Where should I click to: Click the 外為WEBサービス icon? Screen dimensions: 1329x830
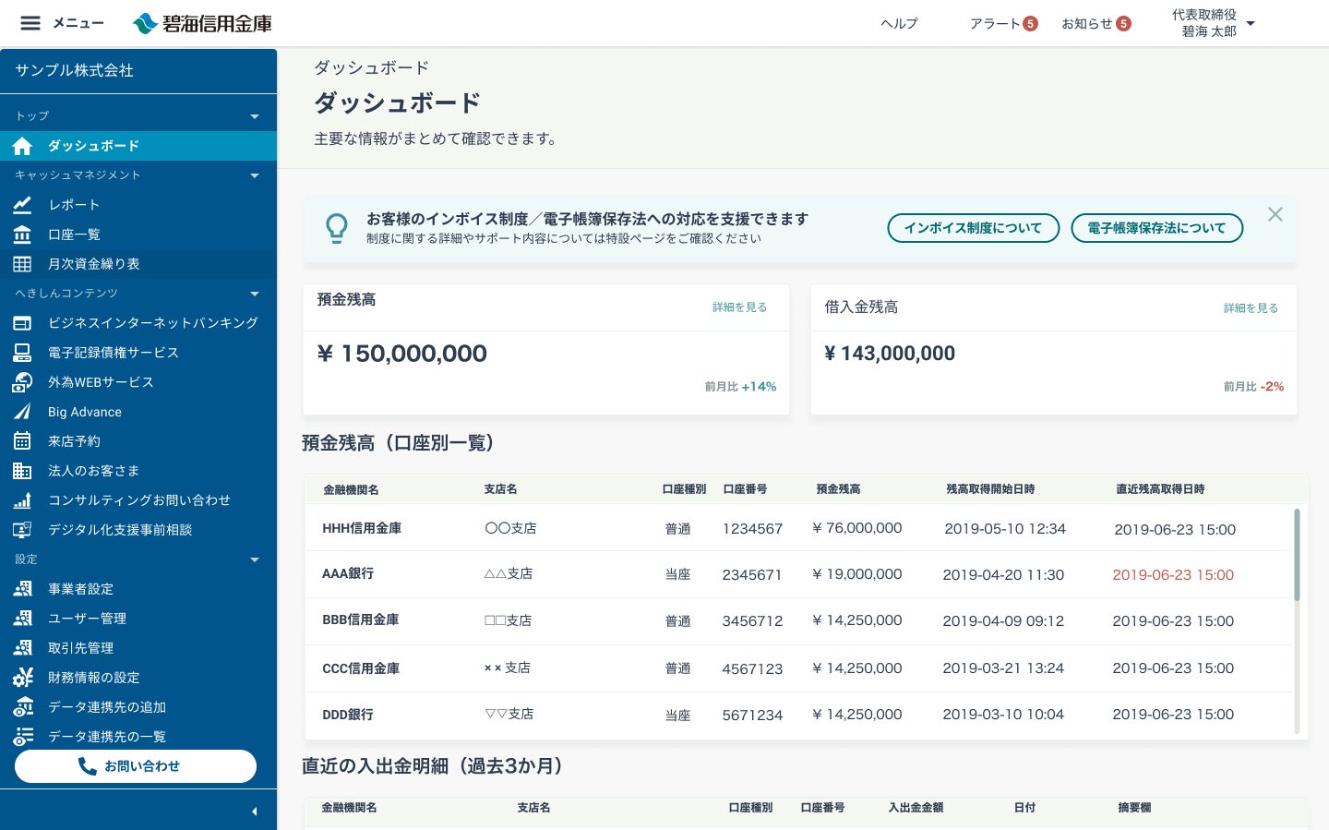[x=22, y=382]
